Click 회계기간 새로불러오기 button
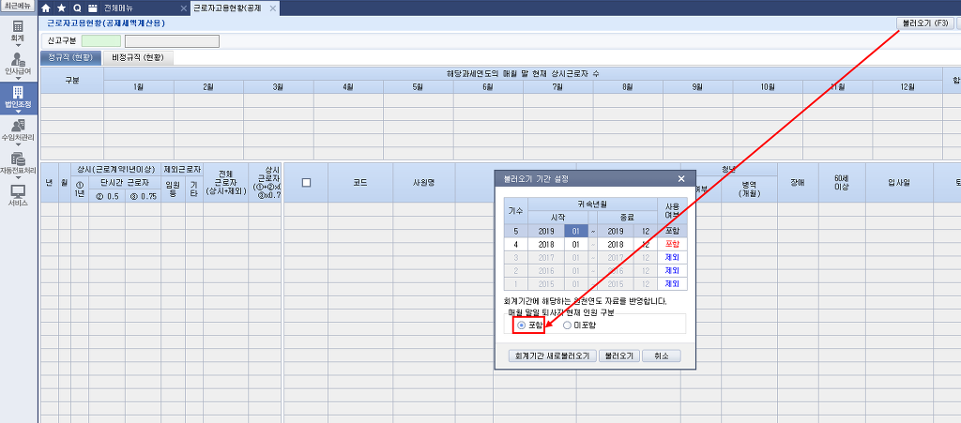 coord(552,355)
